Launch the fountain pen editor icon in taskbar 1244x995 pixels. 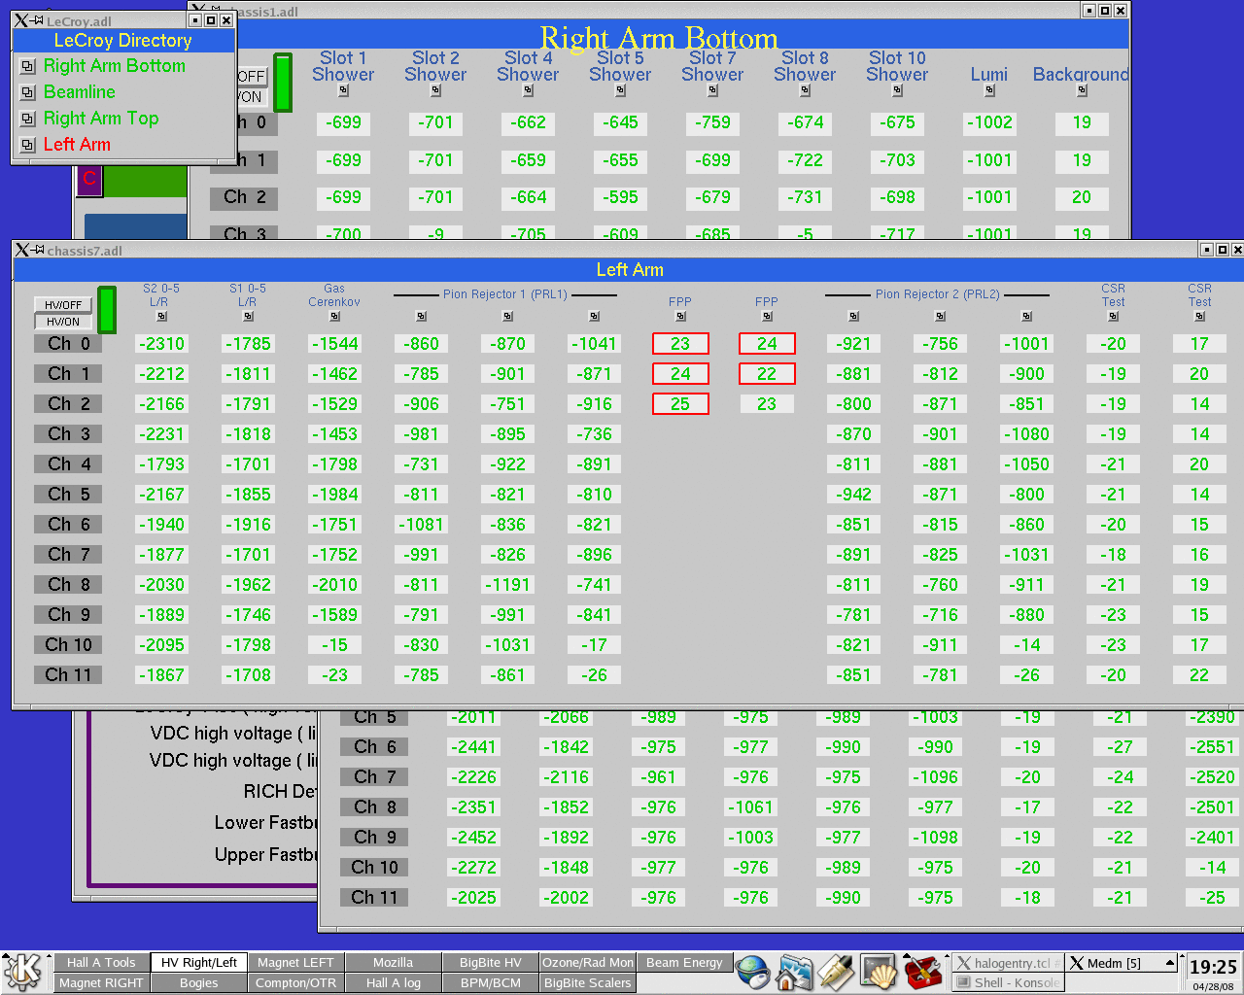(x=836, y=972)
